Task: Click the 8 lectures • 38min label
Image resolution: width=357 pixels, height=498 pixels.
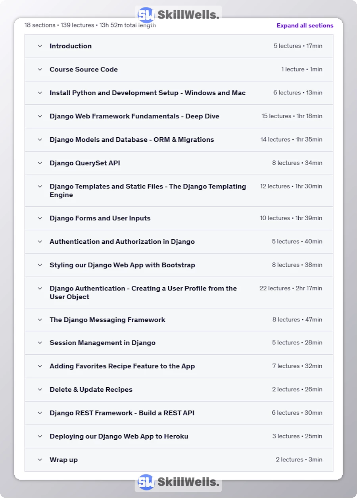Action: [297, 265]
